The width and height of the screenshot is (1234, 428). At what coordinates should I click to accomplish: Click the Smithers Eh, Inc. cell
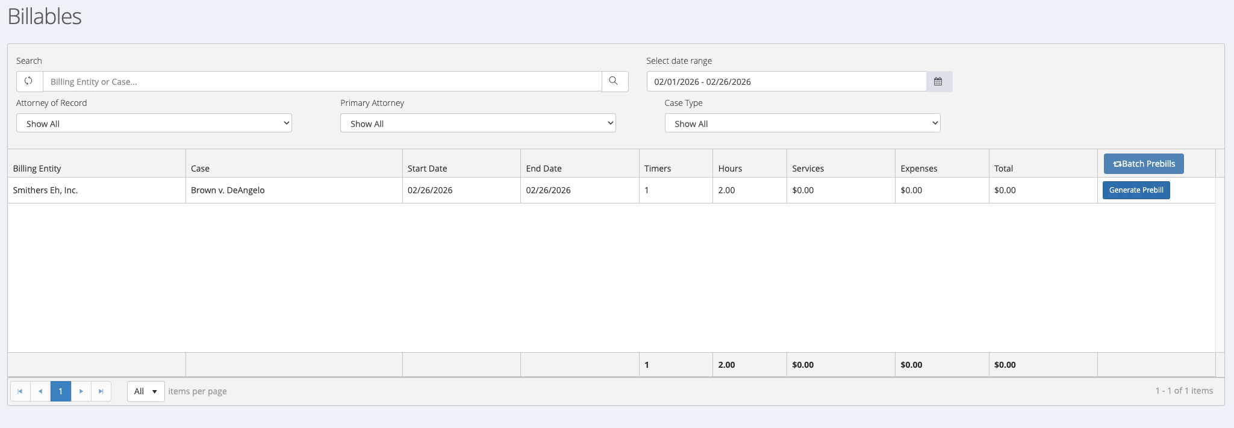coord(96,190)
